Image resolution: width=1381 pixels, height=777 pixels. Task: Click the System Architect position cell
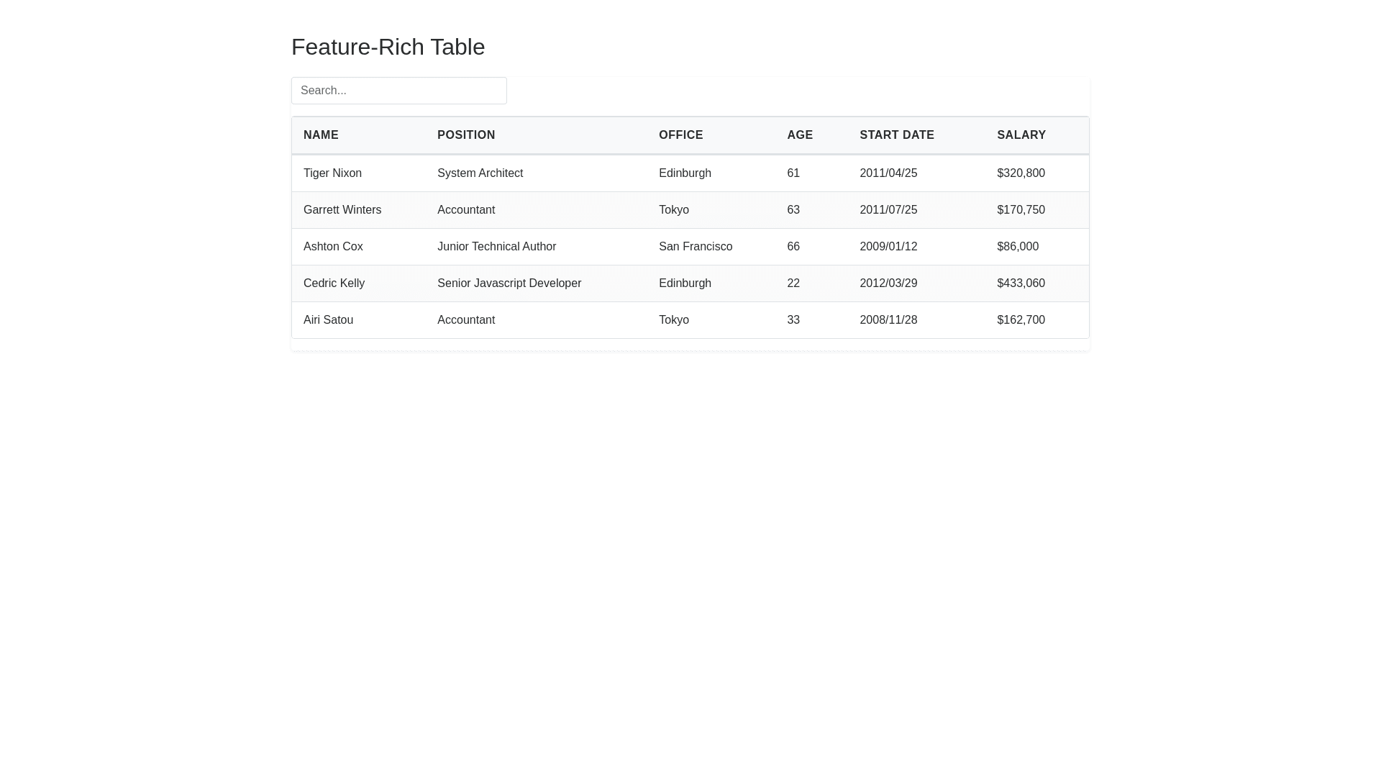[x=480, y=173]
